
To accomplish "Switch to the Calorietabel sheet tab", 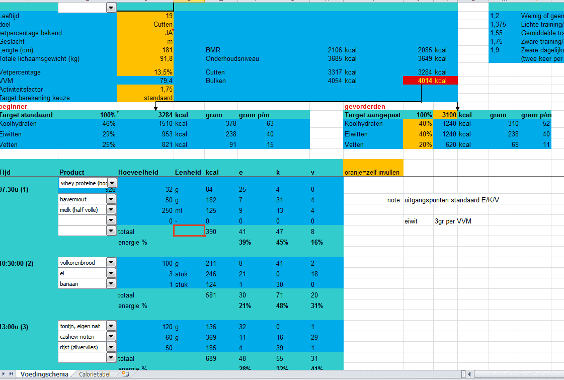I will pos(95,374).
